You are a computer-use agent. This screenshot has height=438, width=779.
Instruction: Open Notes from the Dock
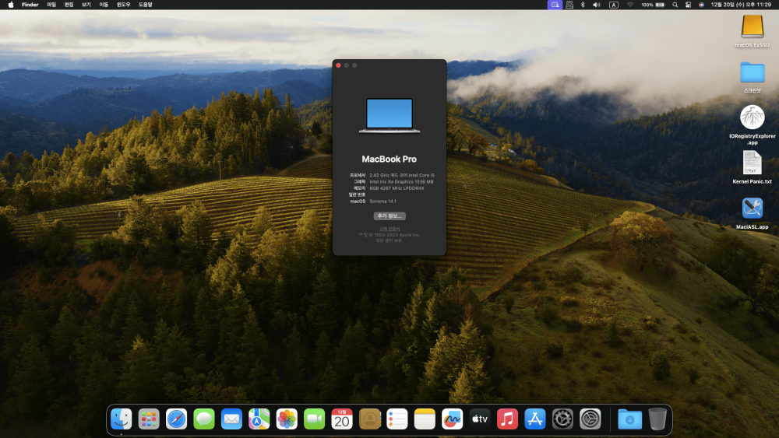[x=425, y=419]
